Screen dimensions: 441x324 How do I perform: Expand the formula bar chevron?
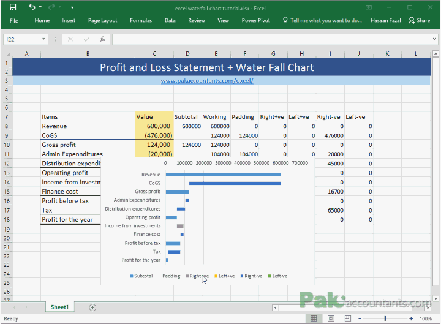[x=434, y=39]
